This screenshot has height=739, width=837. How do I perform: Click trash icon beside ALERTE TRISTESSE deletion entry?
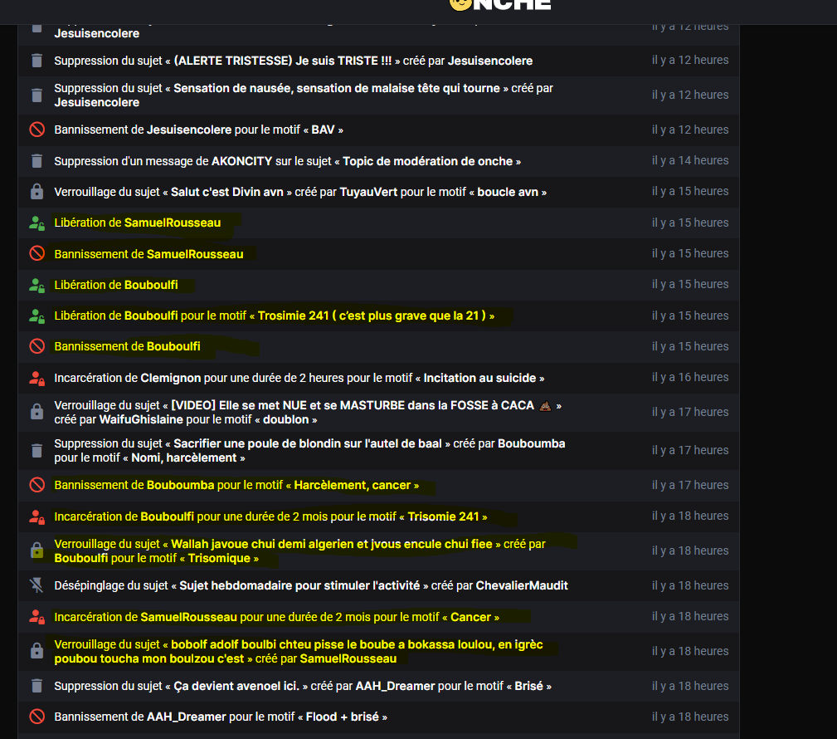tap(36, 61)
